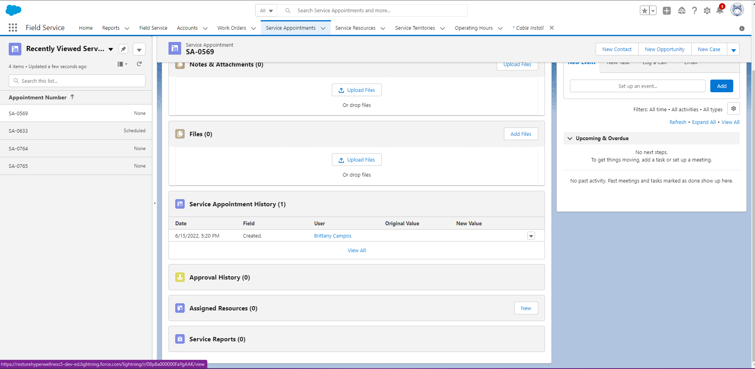This screenshot has height=369, width=755.
Task: Open the search scope All dropdown
Action: [266, 11]
